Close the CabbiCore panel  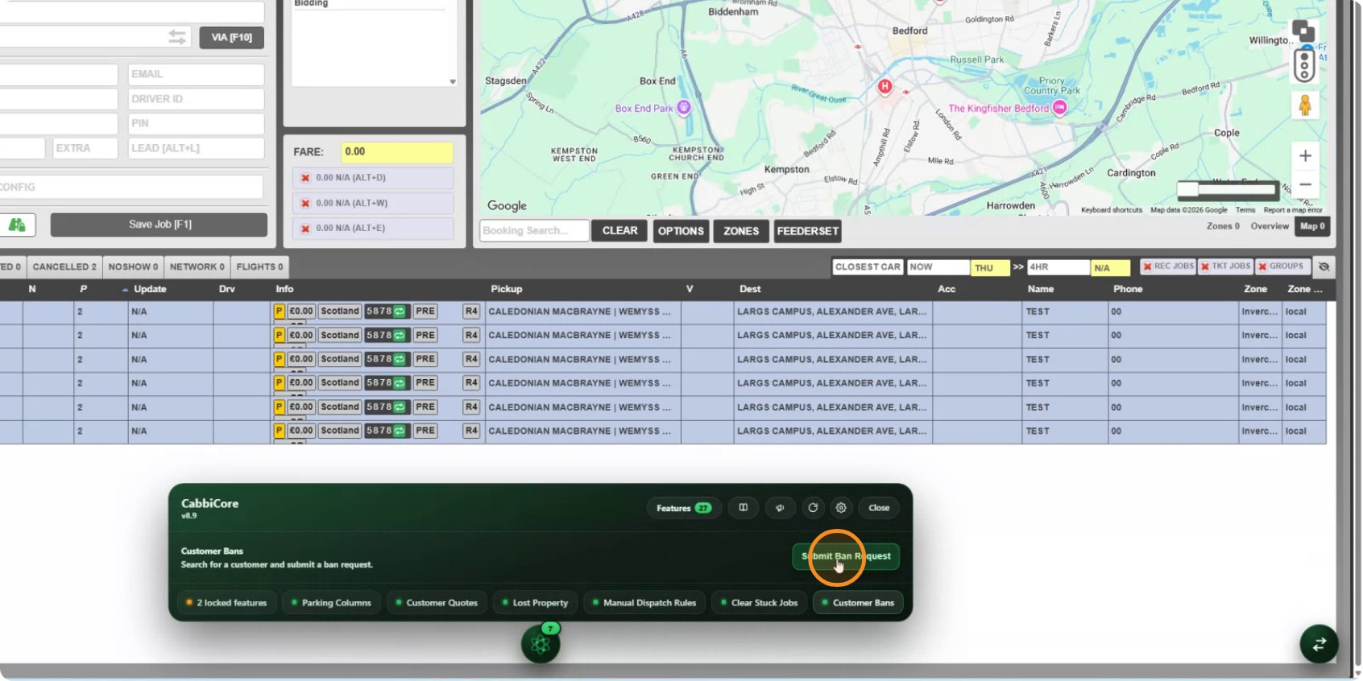point(879,508)
